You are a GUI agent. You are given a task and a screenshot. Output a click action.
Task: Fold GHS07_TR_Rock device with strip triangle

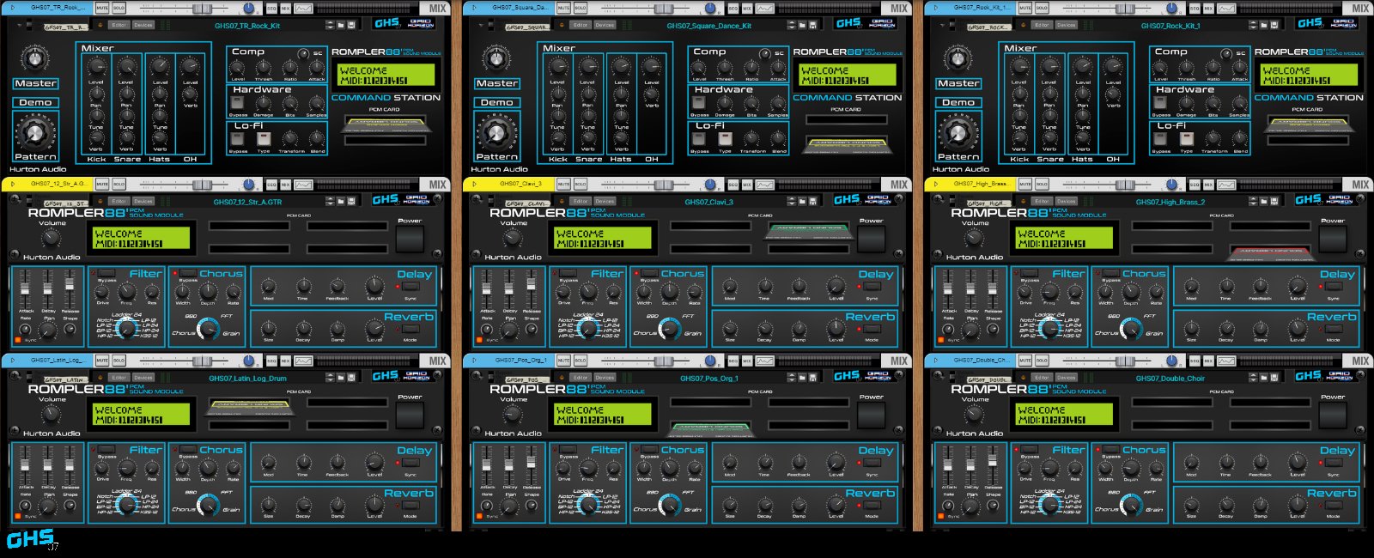point(13,8)
